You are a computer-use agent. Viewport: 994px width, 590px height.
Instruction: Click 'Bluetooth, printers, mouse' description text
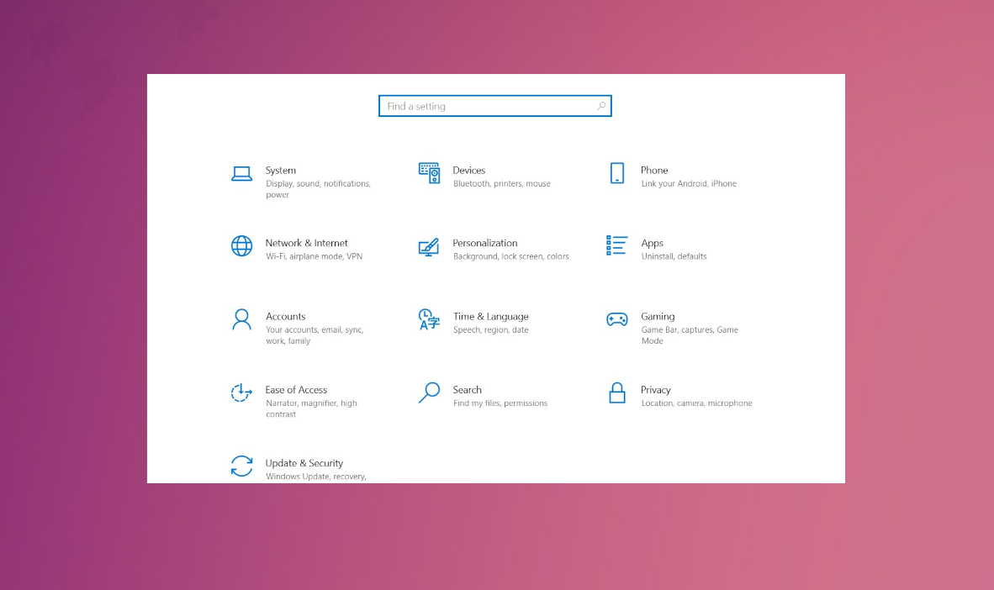(502, 184)
